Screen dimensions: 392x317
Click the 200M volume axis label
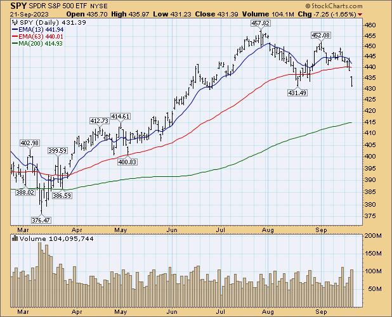point(373,236)
